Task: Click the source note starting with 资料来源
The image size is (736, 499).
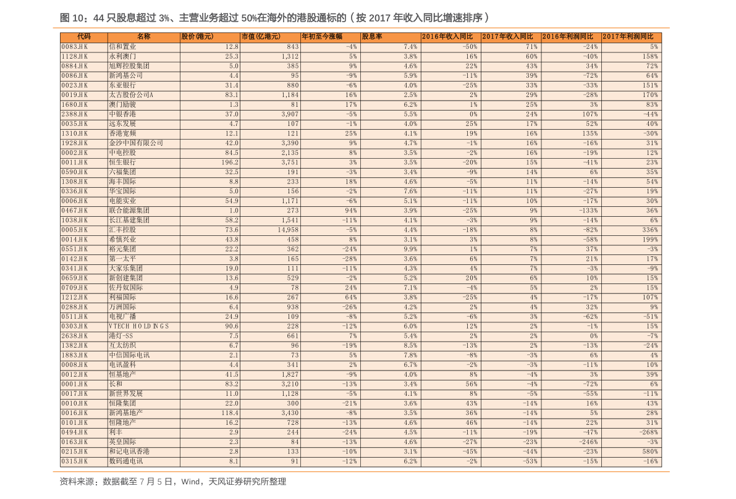Action: [173, 482]
